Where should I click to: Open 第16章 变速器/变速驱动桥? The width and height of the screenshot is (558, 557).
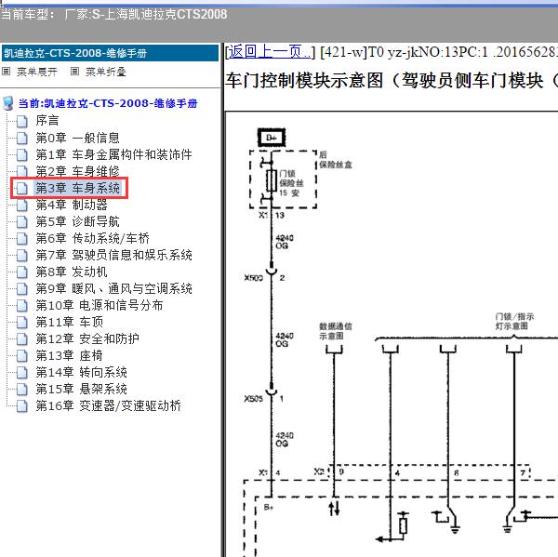point(108,405)
